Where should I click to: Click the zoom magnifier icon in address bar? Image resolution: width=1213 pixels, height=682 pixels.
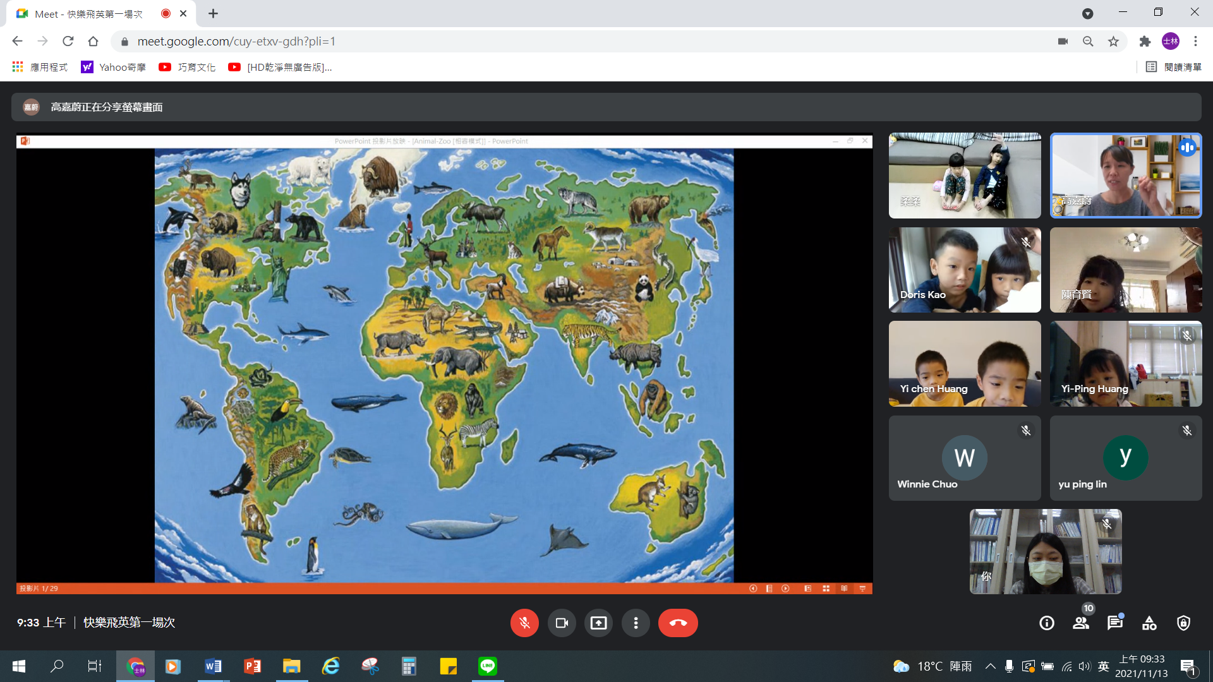coord(1088,41)
